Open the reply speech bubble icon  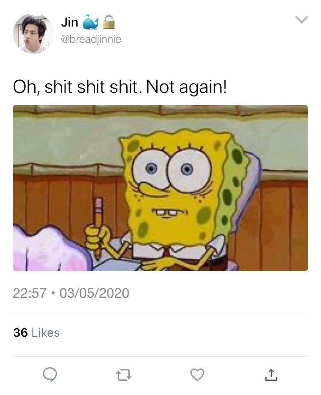50,374
